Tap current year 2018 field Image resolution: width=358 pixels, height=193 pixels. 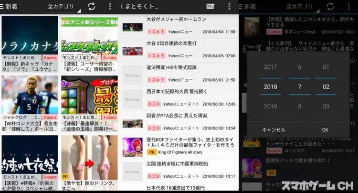pos(270,86)
